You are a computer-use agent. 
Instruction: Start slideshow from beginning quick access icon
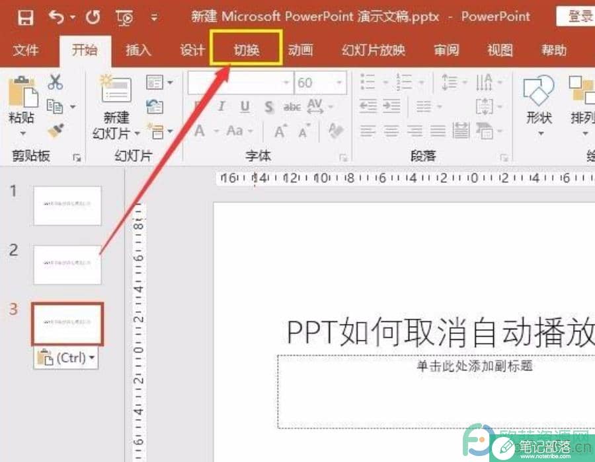coord(124,18)
